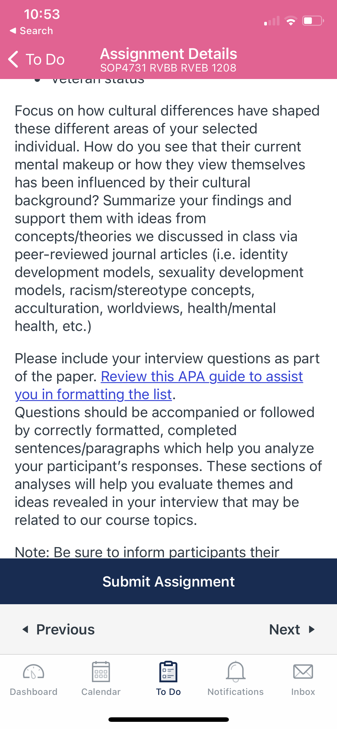Tap the Assignment Details title
Viewport: 337px width, 729px height.
[168, 54]
